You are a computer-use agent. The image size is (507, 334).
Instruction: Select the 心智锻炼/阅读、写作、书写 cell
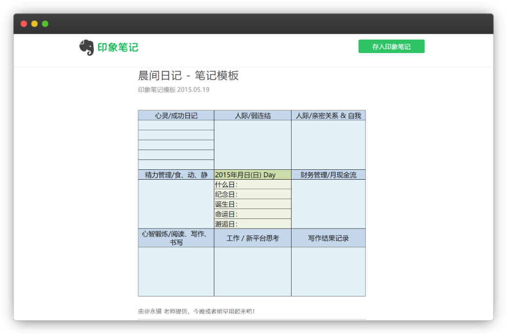(176, 238)
